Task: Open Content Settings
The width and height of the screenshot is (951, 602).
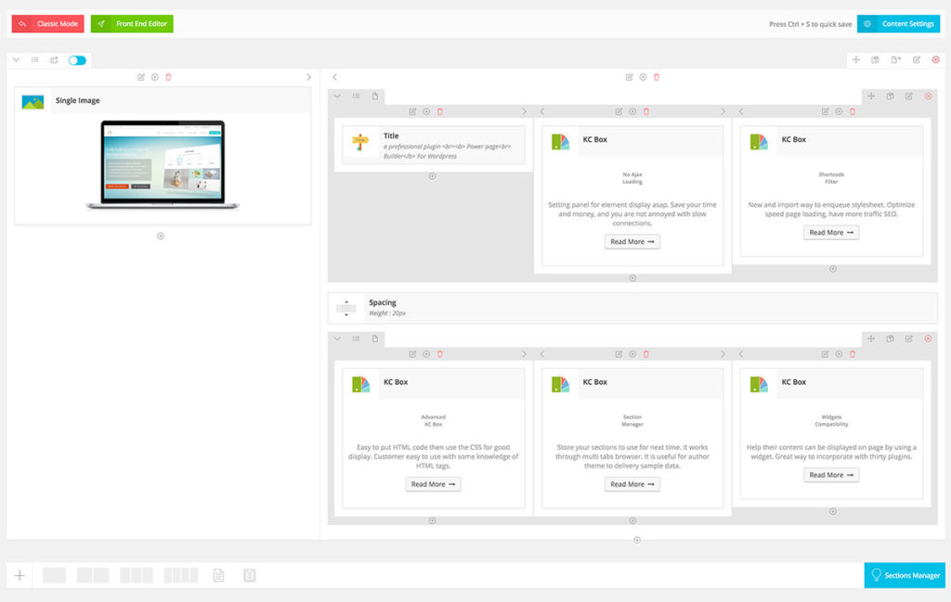Action: [898, 24]
